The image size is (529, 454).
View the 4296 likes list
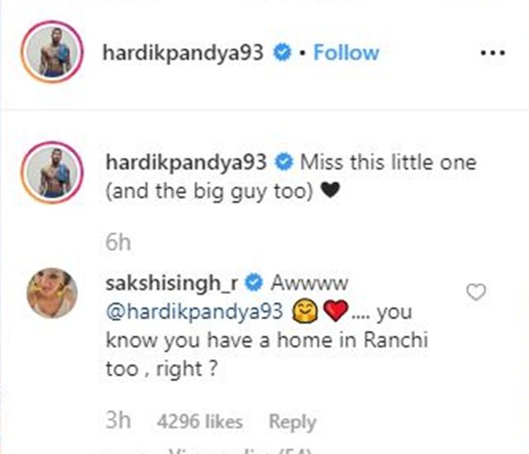[200, 422]
